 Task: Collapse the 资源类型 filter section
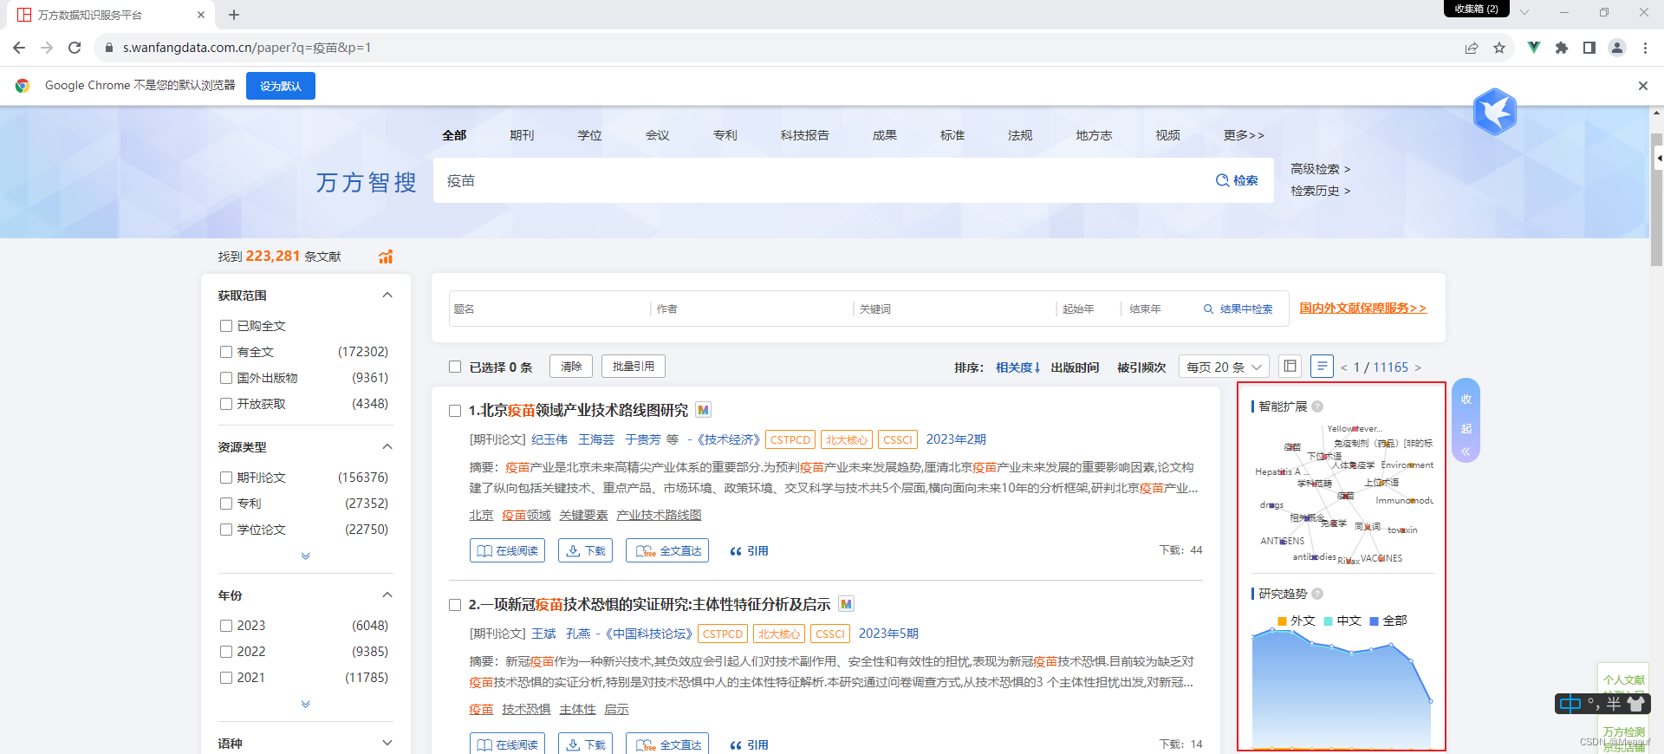tap(387, 447)
